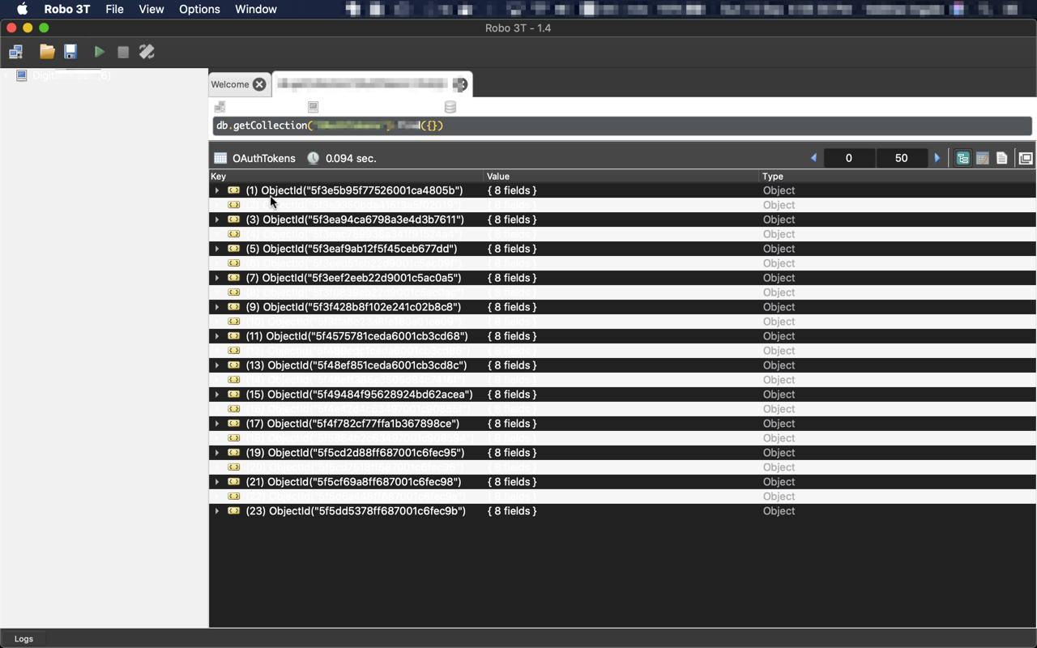Click the Type column header
This screenshot has width=1037, height=648.
tap(897, 176)
